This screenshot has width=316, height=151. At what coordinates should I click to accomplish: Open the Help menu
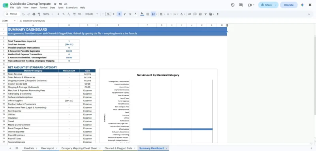(x=83, y=7)
